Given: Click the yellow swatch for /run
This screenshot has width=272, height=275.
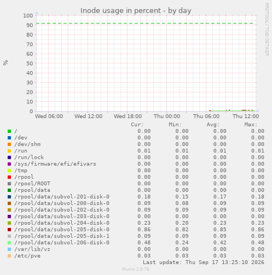Looking at the screenshot, I should (x=9, y=151).
